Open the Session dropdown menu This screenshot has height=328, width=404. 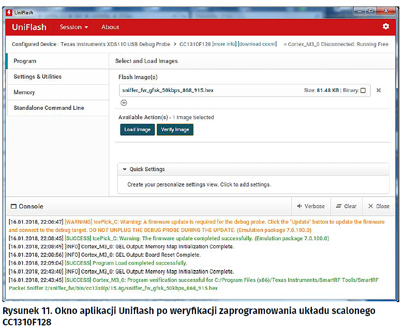[74, 27]
